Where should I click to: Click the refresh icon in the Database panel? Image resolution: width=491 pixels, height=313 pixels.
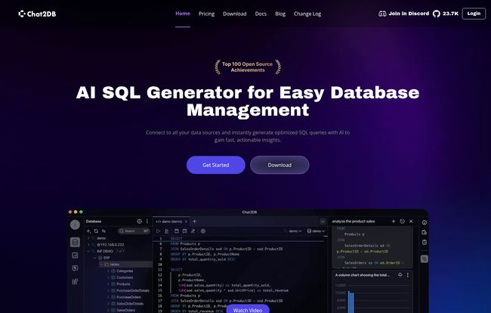[96, 231]
